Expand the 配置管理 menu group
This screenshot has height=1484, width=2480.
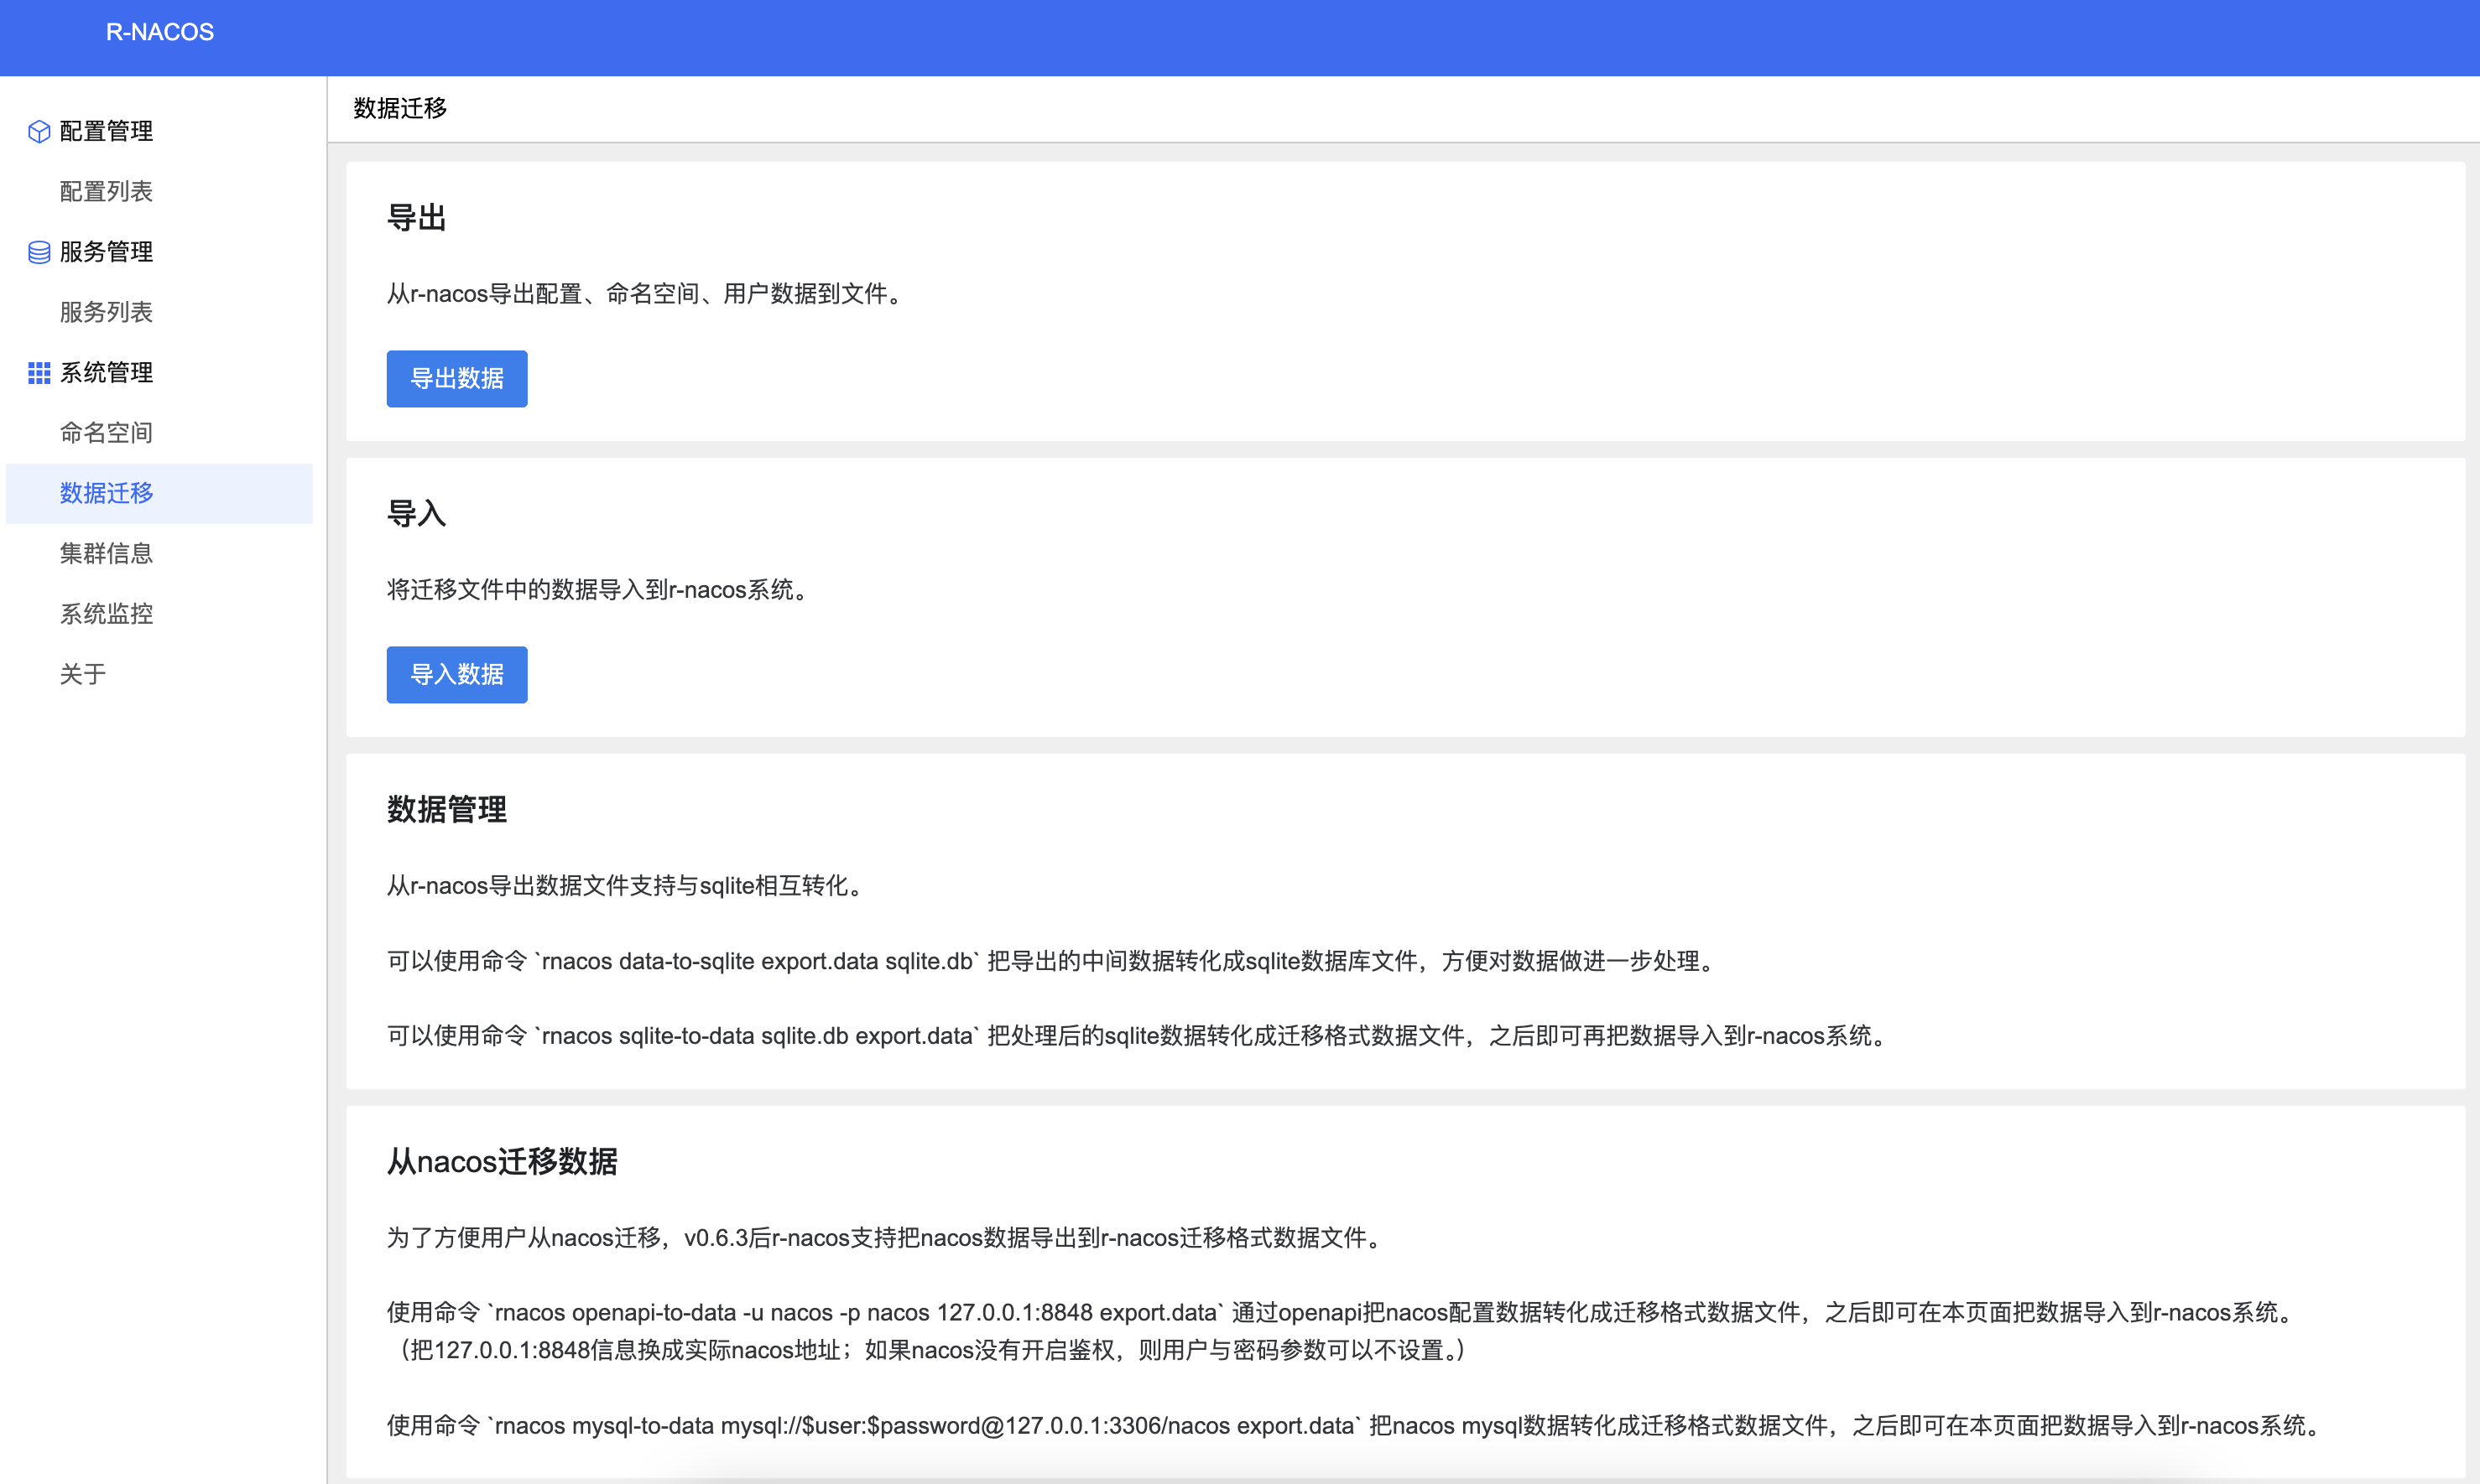point(106,132)
